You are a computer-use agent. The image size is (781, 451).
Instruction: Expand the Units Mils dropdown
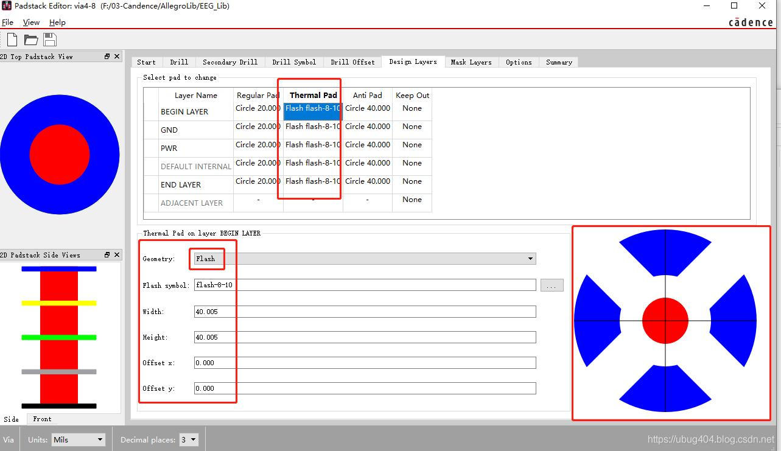tap(79, 439)
